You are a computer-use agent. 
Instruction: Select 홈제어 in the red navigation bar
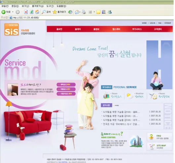click(78, 29)
